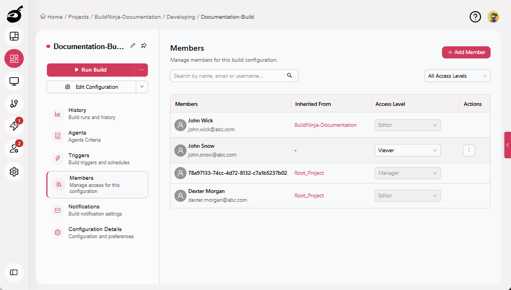Open the Run Build more options button
Screen dimensions: 511x290
[x=141, y=69]
